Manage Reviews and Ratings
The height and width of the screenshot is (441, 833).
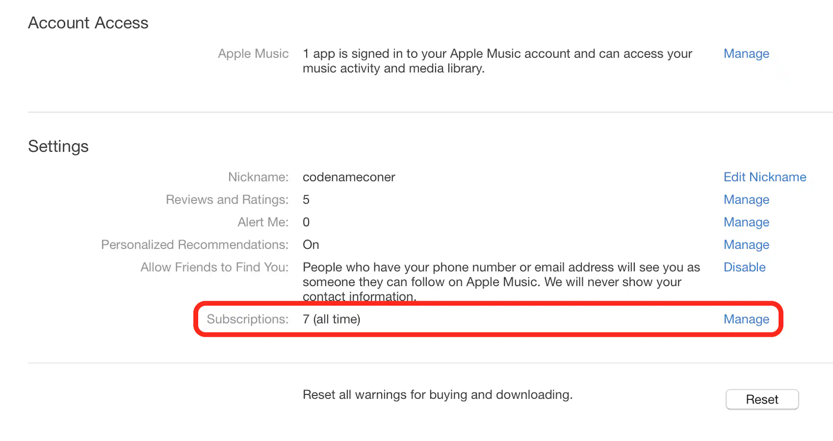[746, 200]
